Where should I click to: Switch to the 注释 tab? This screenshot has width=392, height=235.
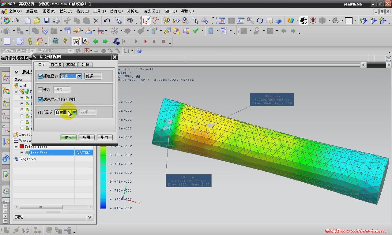(85, 65)
